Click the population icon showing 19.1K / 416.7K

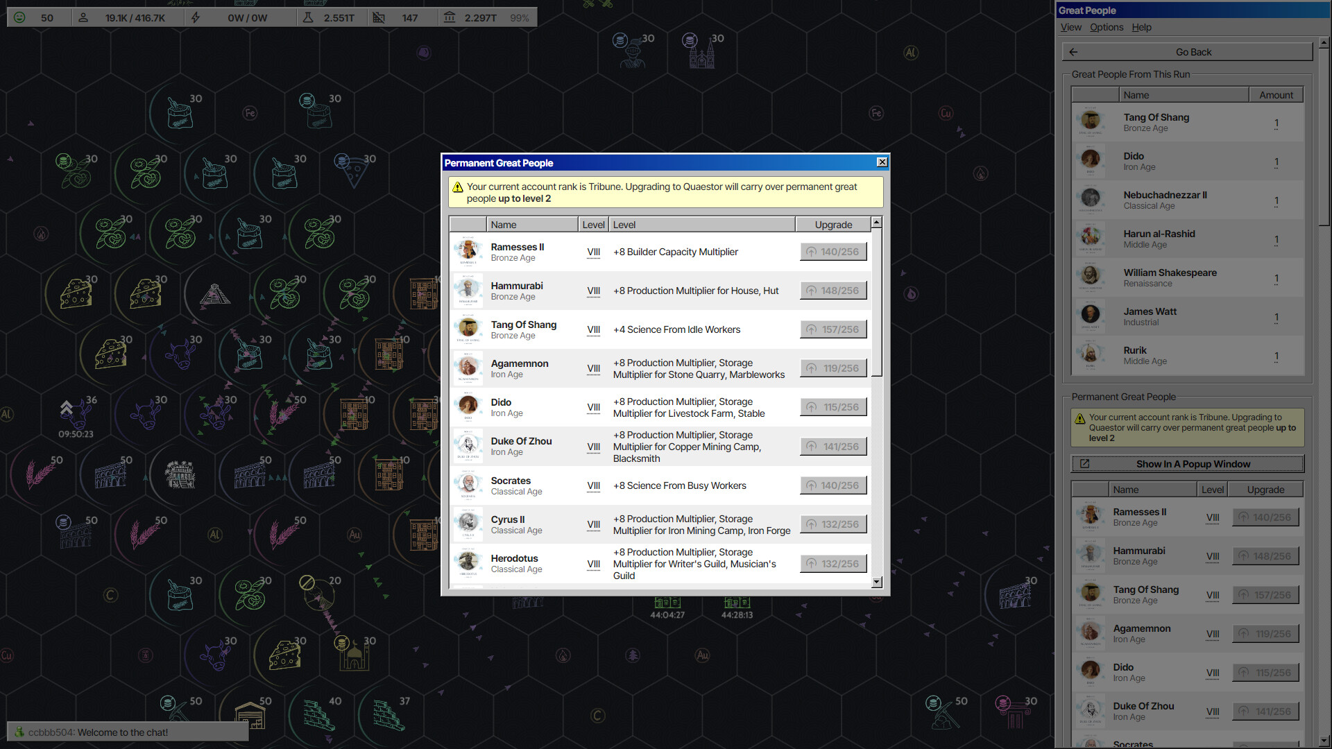pyautogui.click(x=83, y=17)
